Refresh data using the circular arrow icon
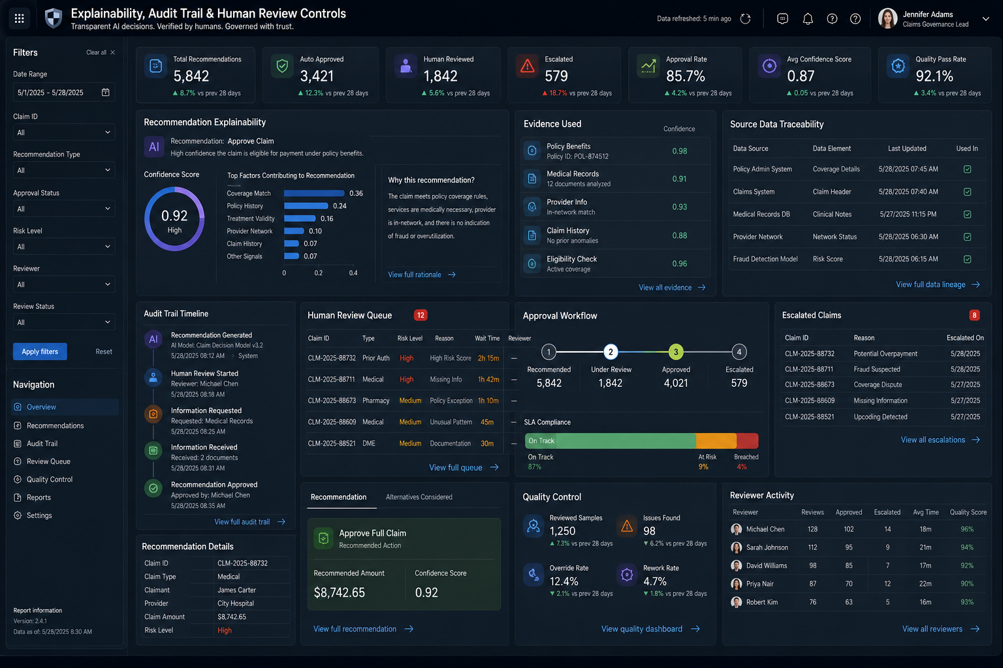 click(x=745, y=19)
